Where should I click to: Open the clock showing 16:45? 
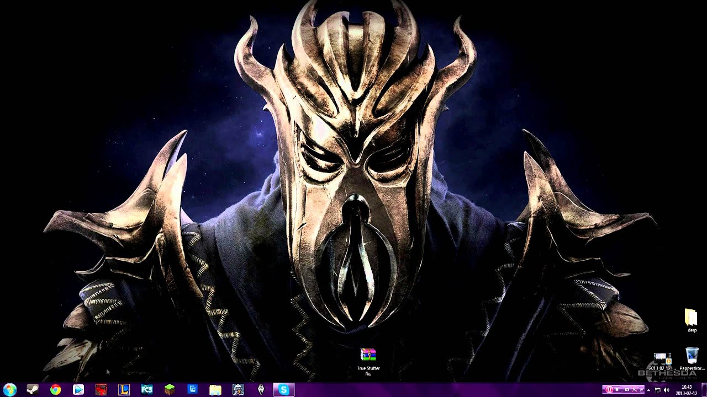(687, 390)
